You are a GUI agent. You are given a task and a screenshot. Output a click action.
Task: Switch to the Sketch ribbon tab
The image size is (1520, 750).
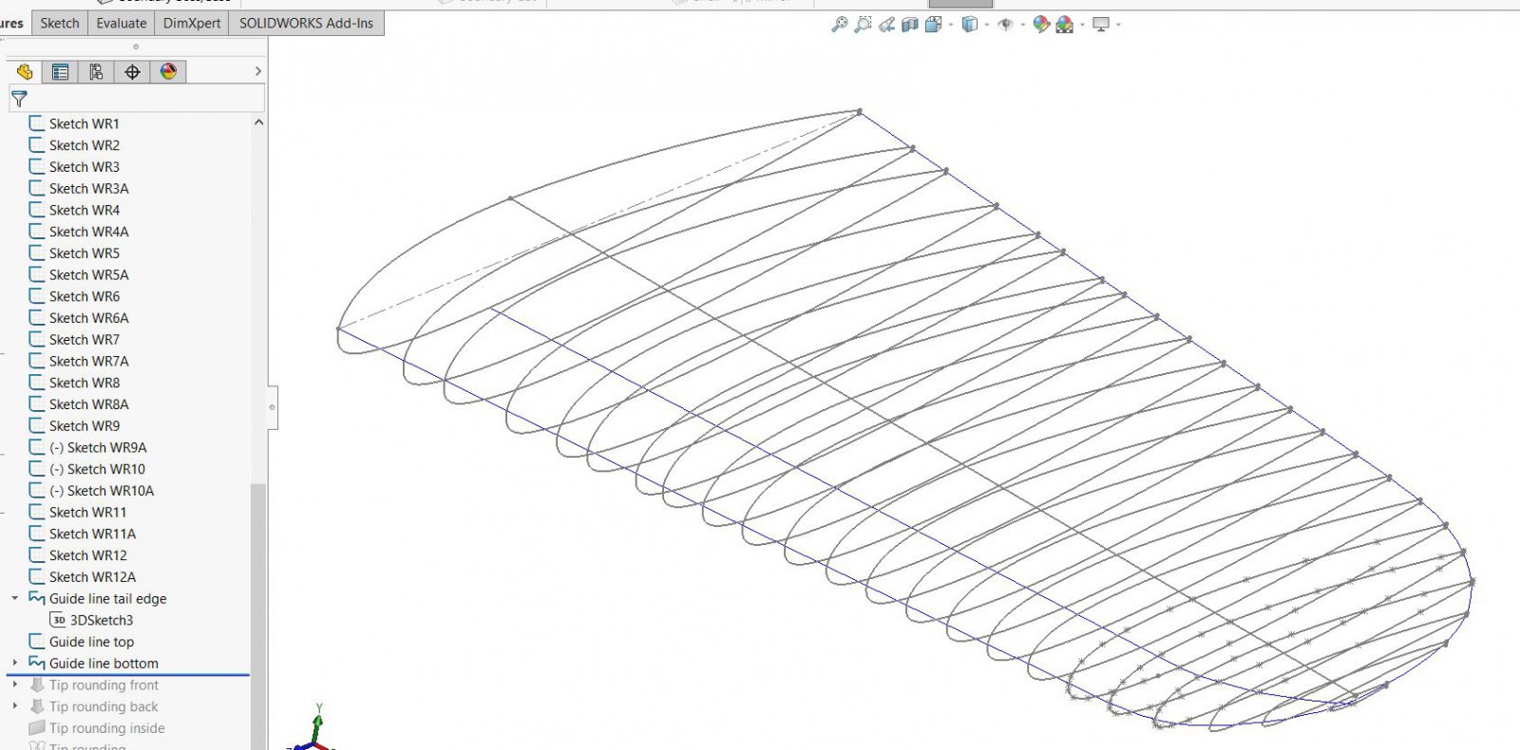tap(60, 23)
